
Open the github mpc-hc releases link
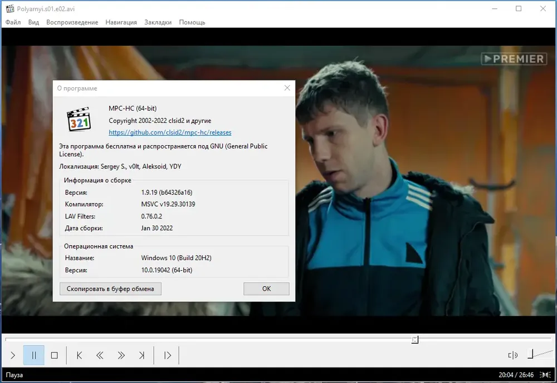(170, 132)
